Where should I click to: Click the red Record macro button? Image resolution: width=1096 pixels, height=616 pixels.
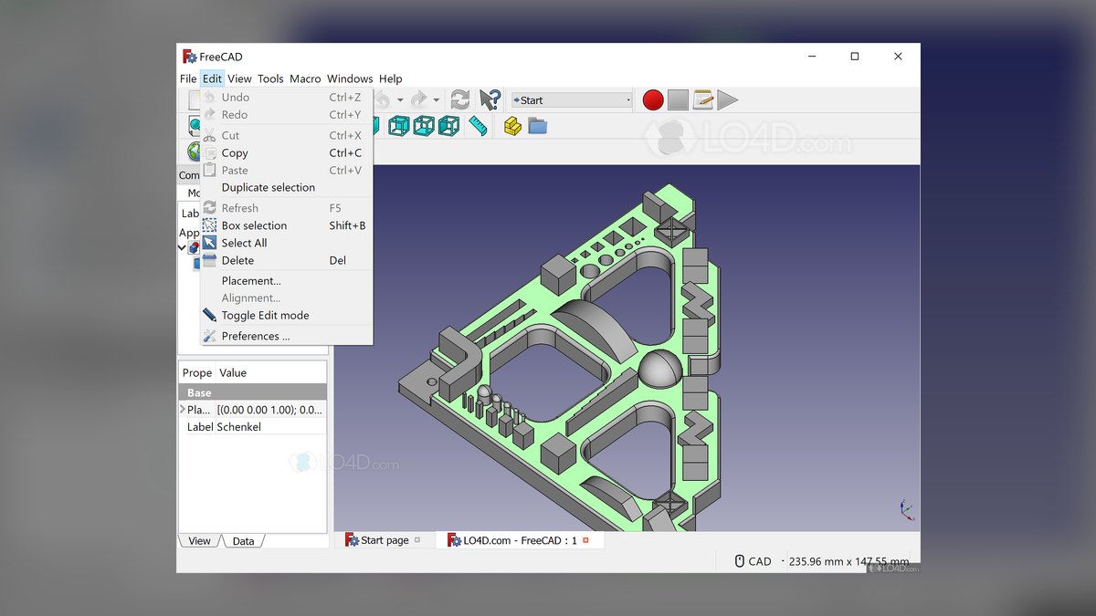pos(653,100)
